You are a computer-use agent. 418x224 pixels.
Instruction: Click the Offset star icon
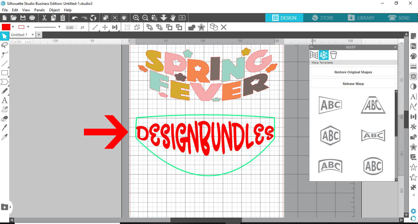click(x=201, y=27)
